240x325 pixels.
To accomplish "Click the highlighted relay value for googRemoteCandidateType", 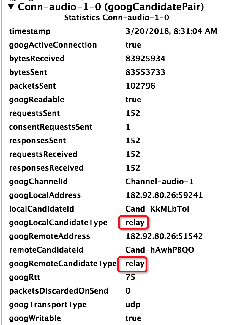I will 135,264.
